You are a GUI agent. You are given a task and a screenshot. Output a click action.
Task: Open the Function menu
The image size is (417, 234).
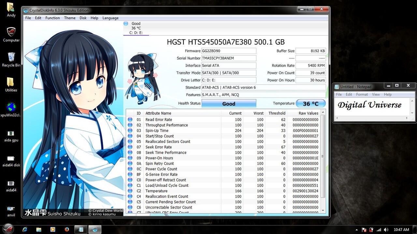click(52, 18)
